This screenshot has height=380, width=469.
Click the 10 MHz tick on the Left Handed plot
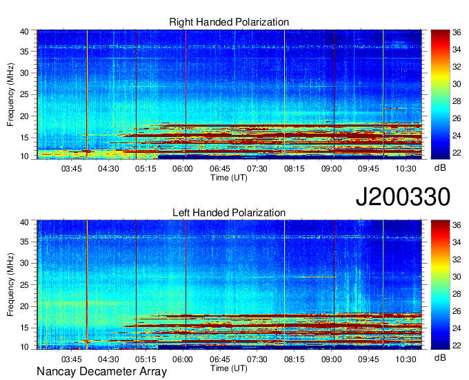tap(24, 347)
